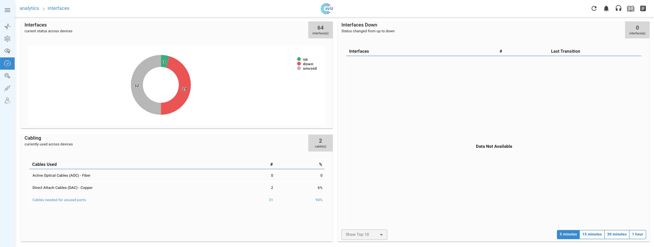The height and width of the screenshot is (247, 654).
Task: Click the refresh icon in top bar
Action: click(x=594, y=8)
